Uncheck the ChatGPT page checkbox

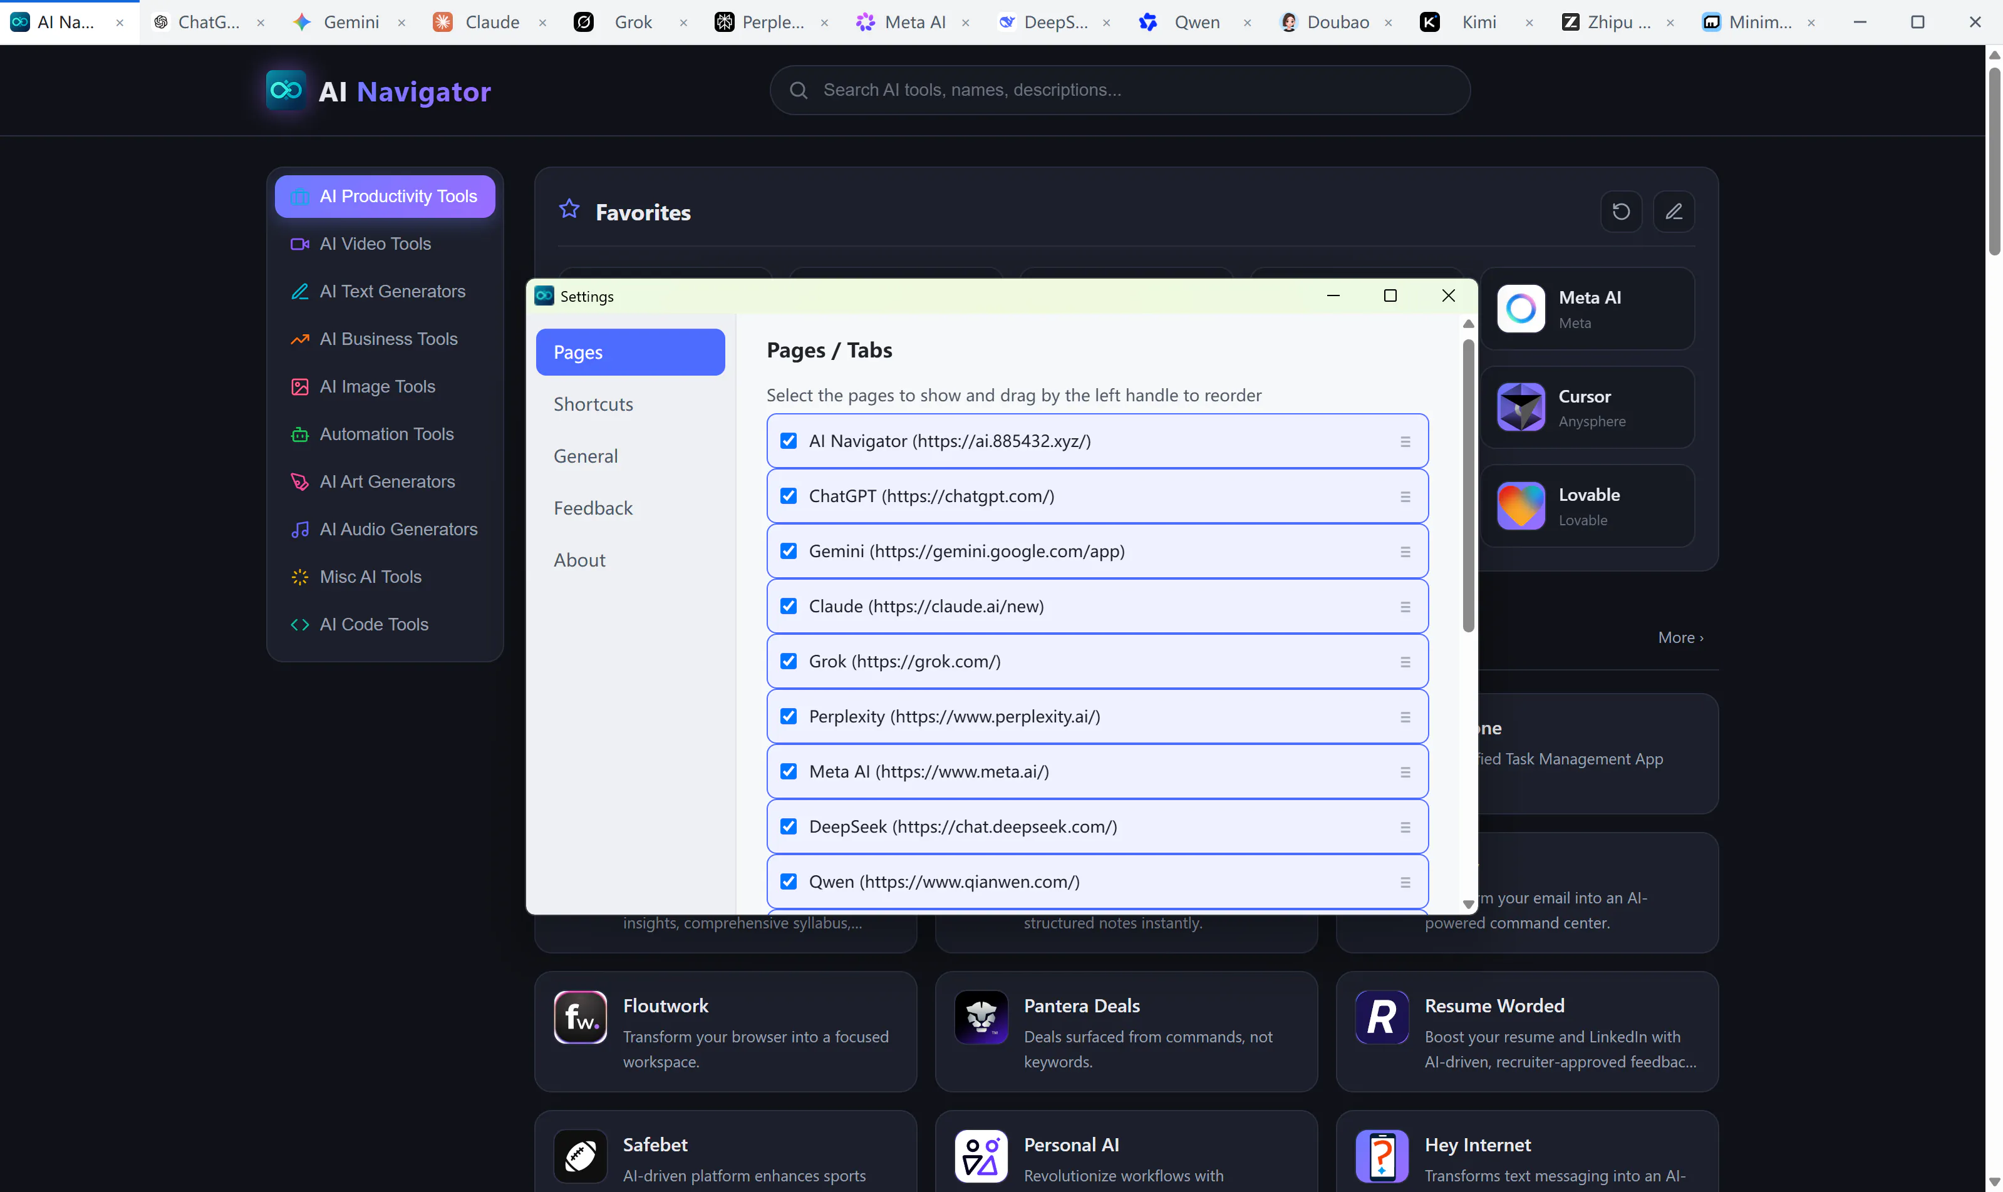(789, 496)
